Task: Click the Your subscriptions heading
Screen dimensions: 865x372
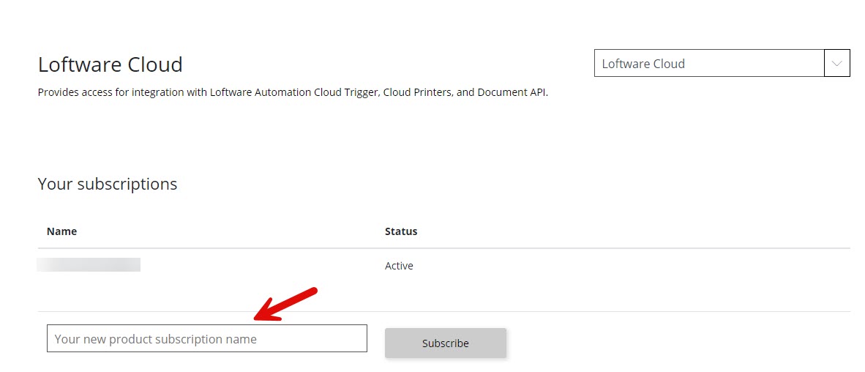Action: 107,184
